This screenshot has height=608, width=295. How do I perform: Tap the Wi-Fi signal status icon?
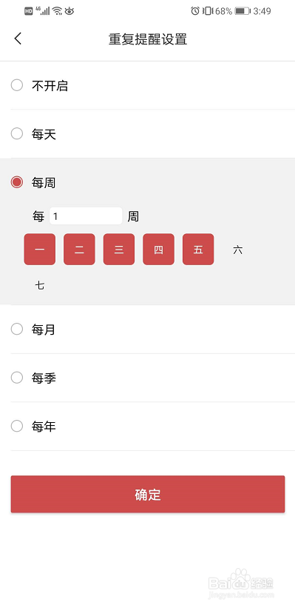(x=57, y=11)
